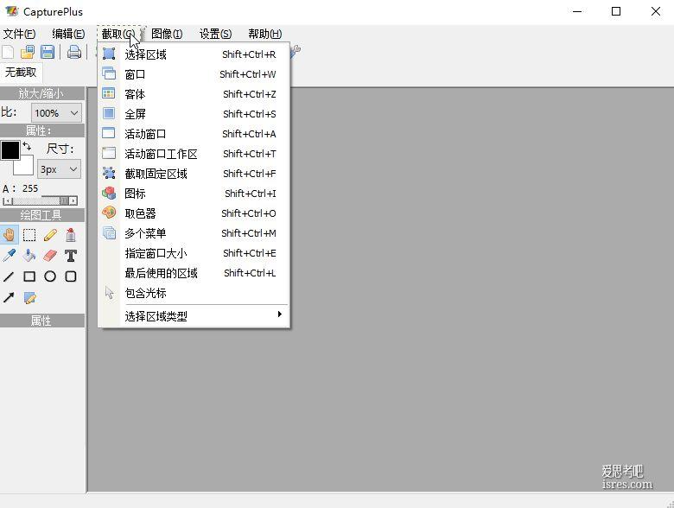Click the bottom 属性 panel header
This screenshot has height=508, width=674.
(41, 321)
